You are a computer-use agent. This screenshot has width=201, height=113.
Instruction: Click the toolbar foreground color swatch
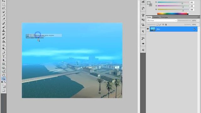(x=3, y=85)
